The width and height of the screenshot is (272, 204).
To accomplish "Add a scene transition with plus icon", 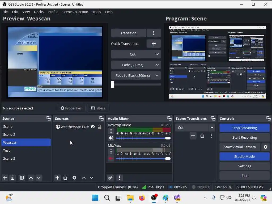I will [193, 136].
